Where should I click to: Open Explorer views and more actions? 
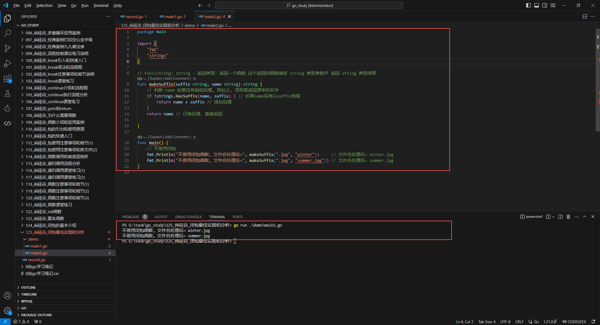(x=108, y=17)
